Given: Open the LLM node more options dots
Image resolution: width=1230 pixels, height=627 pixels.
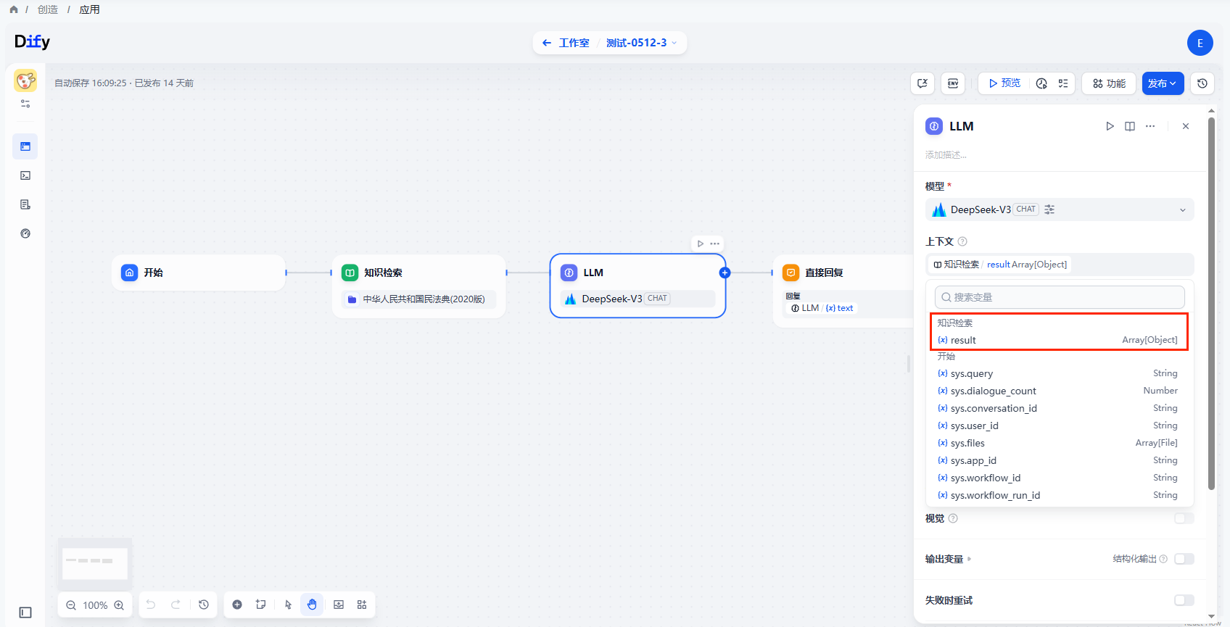Looking at the screenshot, I should 715,244.
